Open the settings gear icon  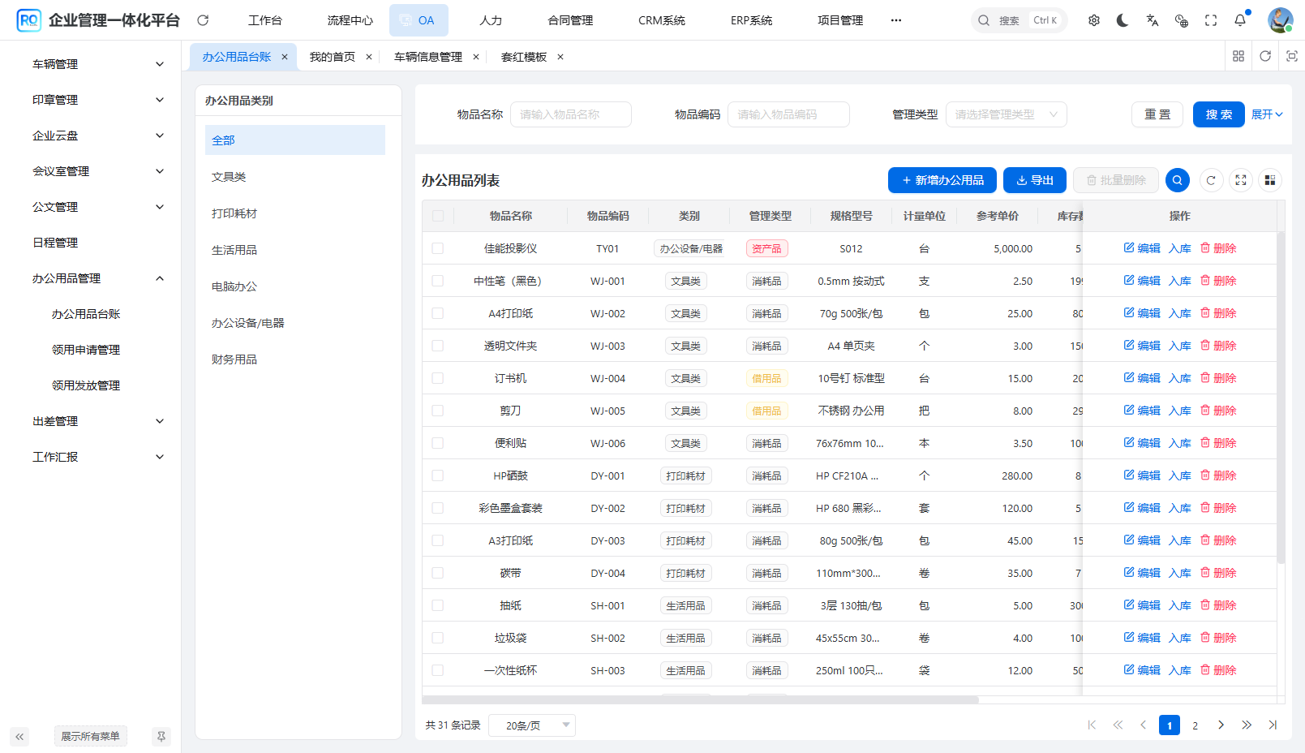(1094, 20)
